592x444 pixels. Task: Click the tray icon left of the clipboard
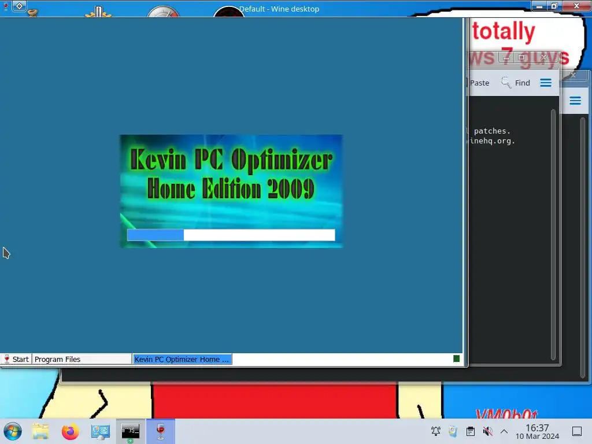point(453,431)
